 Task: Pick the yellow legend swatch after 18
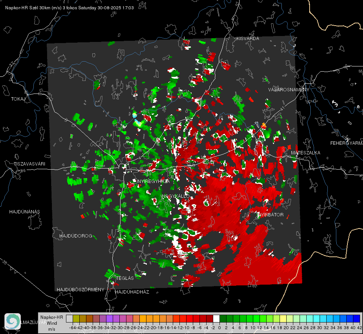click(x=283, y=318)
